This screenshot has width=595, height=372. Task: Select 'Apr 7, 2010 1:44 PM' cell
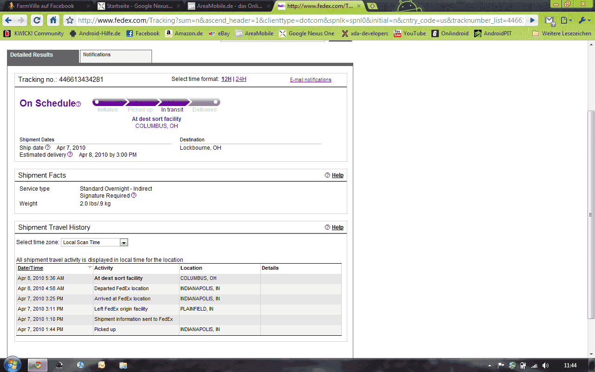tap(55, 329)
